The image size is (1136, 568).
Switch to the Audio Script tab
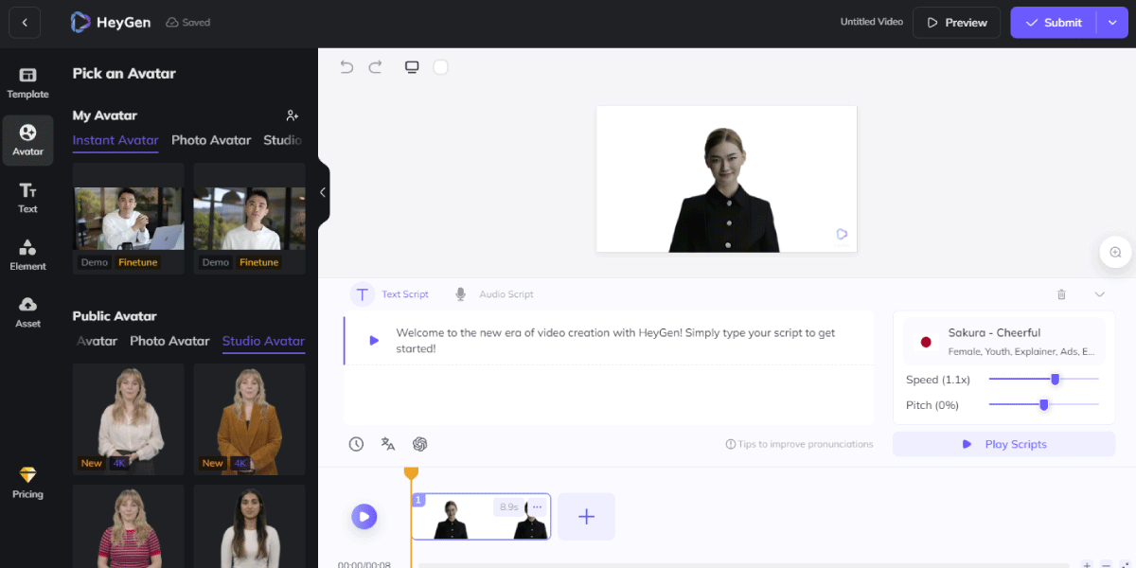coord(493,294)
